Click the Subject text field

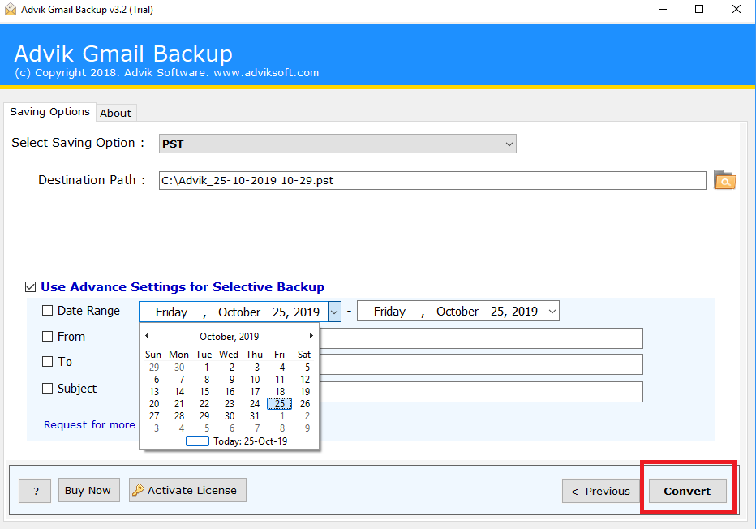click(x=481, y=392)
